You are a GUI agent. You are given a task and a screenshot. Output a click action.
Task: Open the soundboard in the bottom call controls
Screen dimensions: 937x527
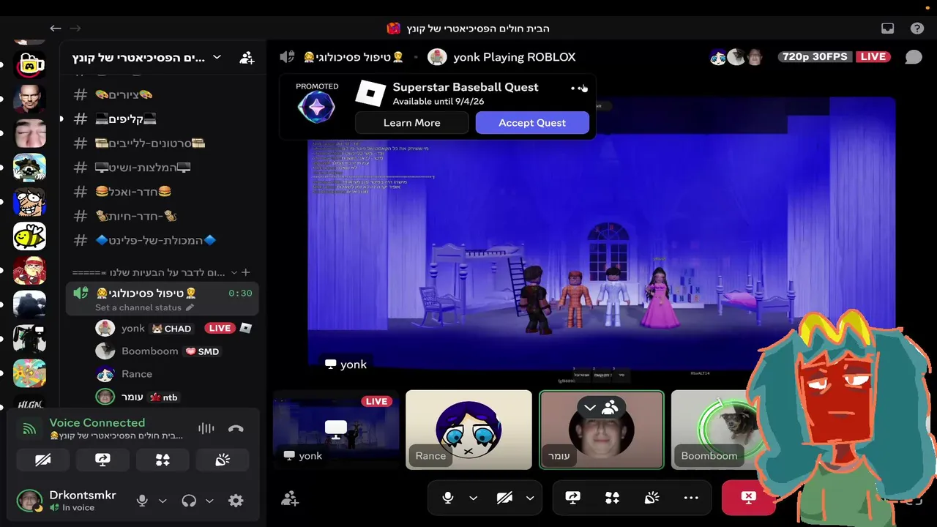click(652, 498)
